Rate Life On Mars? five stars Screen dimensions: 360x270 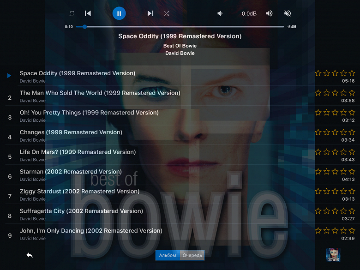(352, 152)
